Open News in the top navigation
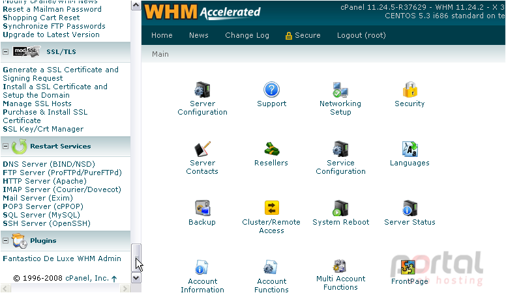Viewport: 506px width, 293px height. [198, 35]
